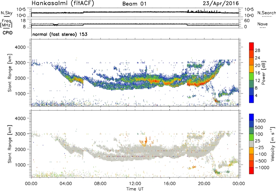Click the Time UT axis title

[135, 189]
